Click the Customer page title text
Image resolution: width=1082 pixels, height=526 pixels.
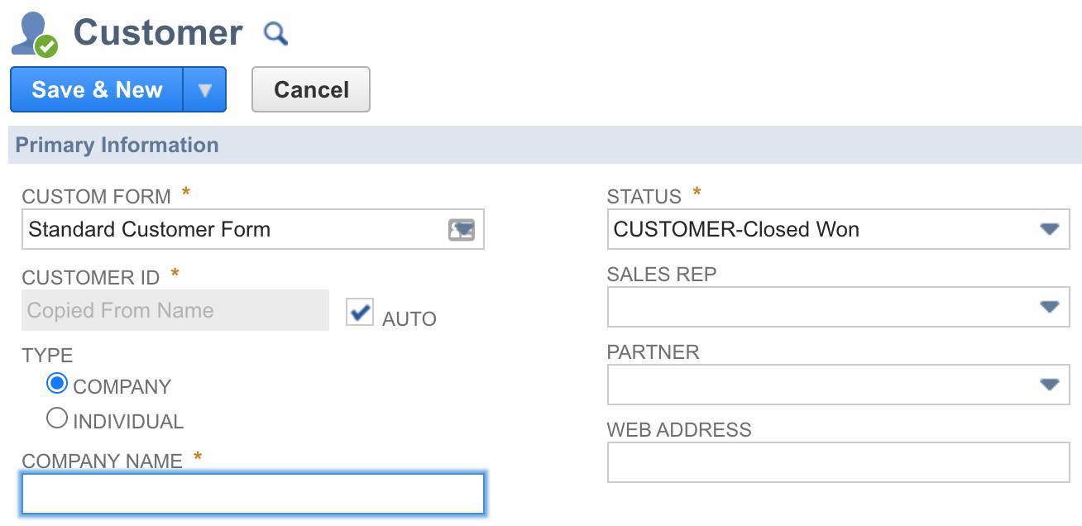point(158,33)
